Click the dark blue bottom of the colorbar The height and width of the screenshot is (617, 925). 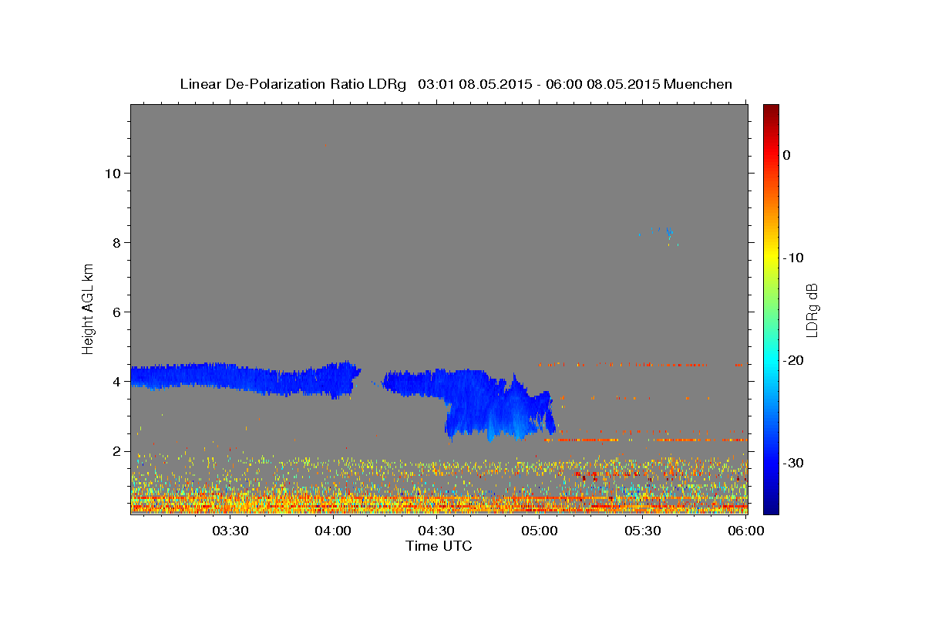(x=771, y=505)
